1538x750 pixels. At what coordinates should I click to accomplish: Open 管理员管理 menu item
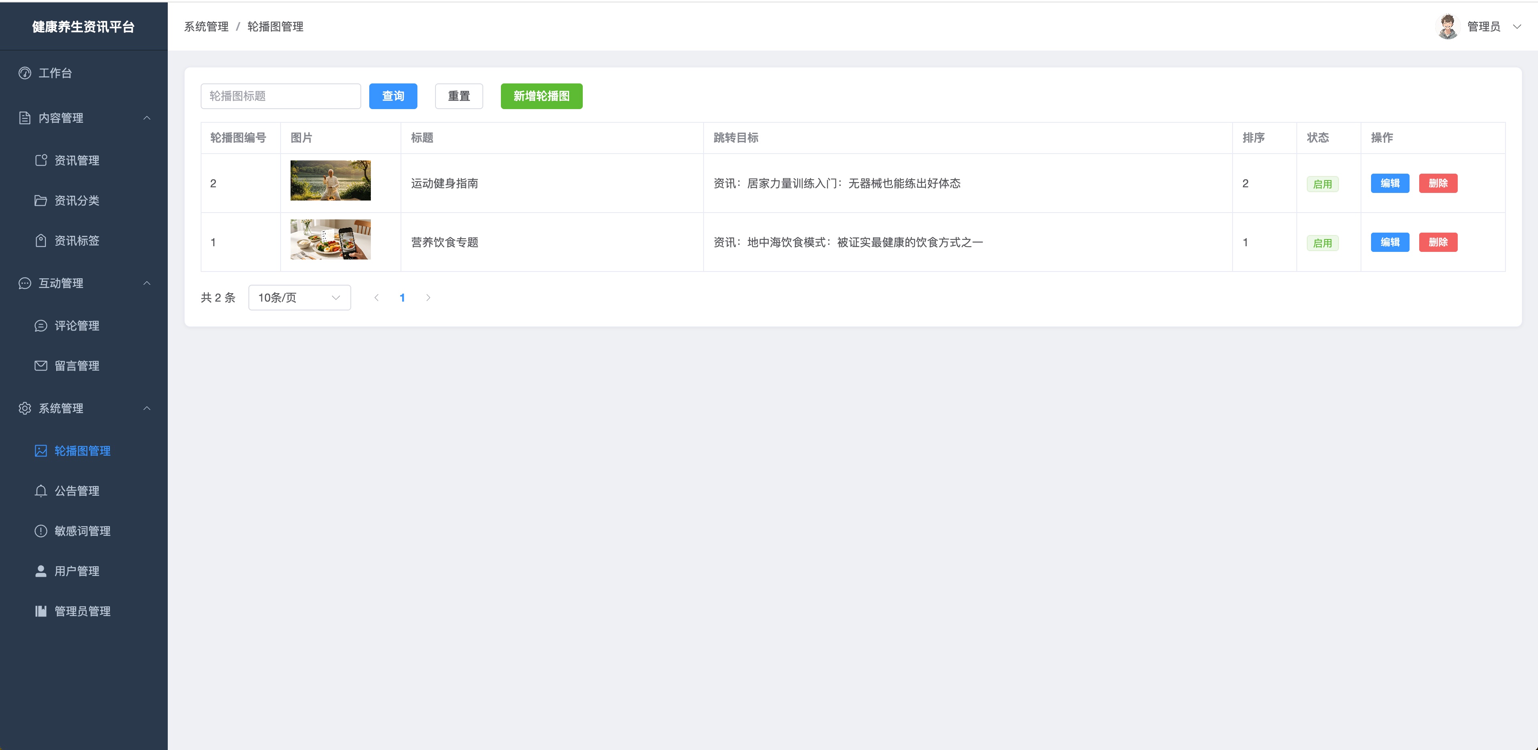click(83, 611)
